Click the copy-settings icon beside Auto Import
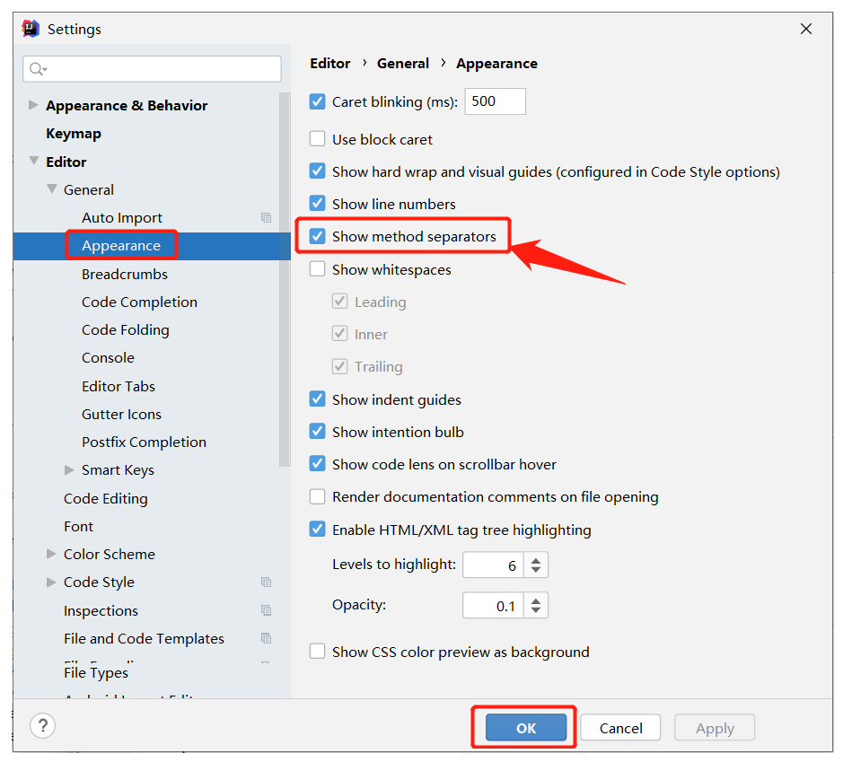The image size is (843, 762). pyautogui.click(x=266, y=217)
